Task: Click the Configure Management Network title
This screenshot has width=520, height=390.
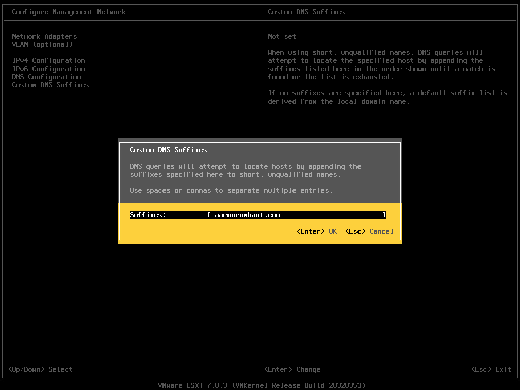Action: [x=69, y=12]
